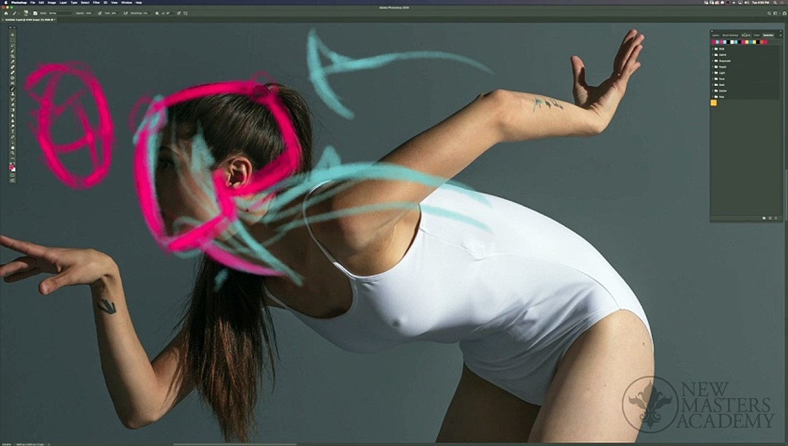Image resolution: width=788 pixels, height=446 pixels.
Task: Pick first pink swatch in recent swatches row
Action: [714, 42]
